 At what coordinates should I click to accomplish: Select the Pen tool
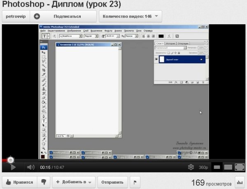click(x=44, y=117)
